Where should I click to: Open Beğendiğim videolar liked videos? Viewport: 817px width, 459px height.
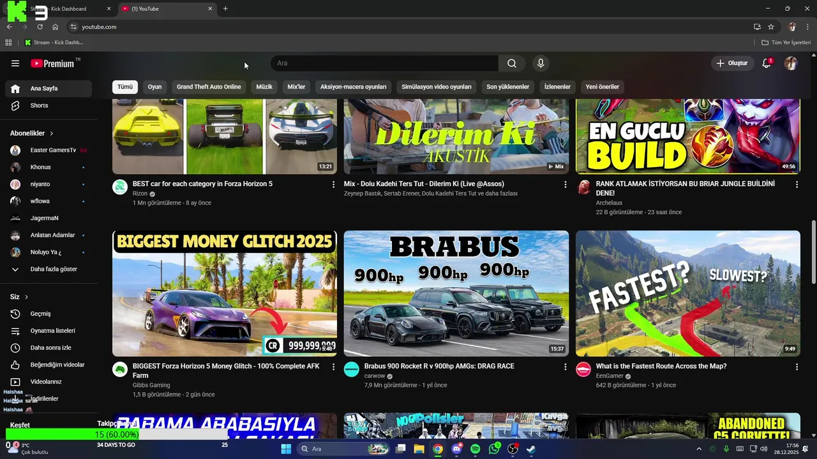(x=49, y=365)
